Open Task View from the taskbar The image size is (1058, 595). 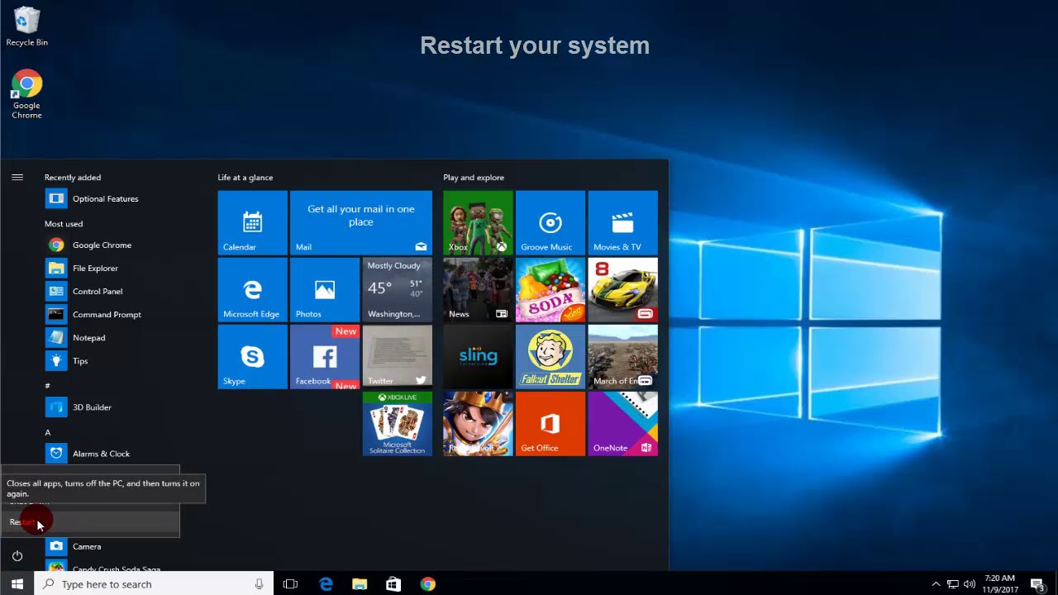click(x=290, y=584)
